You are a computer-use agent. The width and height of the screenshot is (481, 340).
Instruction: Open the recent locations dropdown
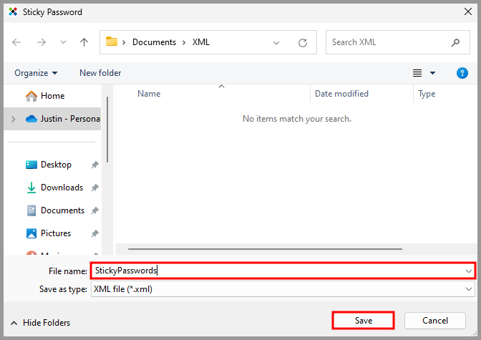click(63, 42)
